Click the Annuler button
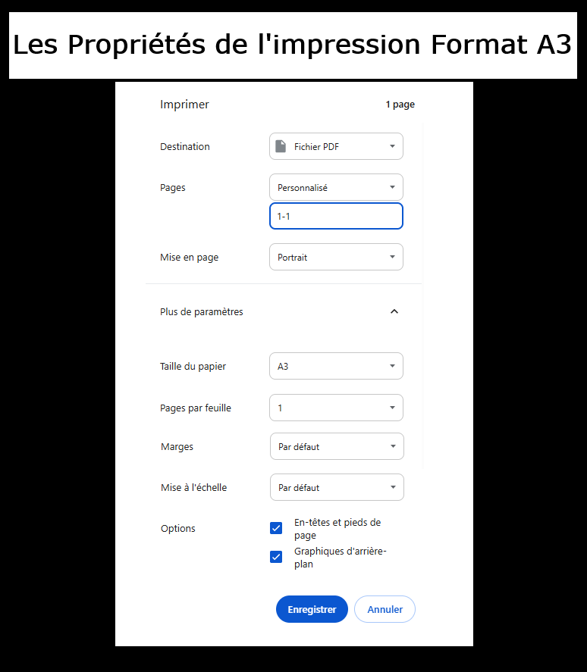Image resolution: width=587 pixels, height=672 pixels. 385,609
